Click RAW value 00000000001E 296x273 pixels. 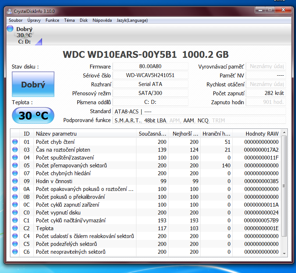(x=261, y=228)
